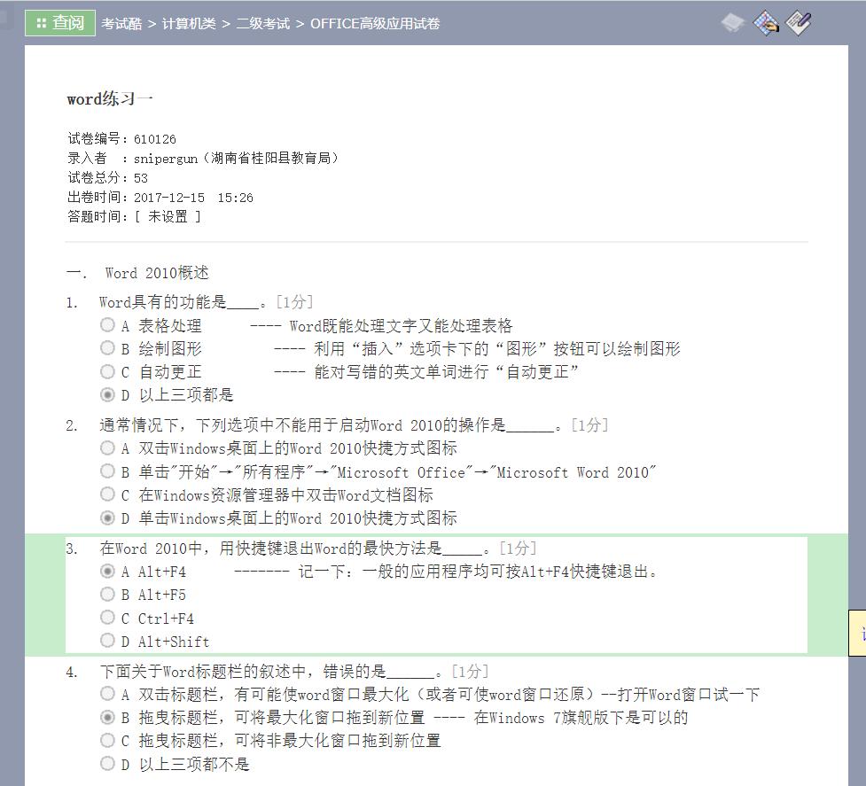Screen dimensions: 866x786
Task: Open OFFICE高级应用试卷 breadcrumb
Action: pos(375,24)
